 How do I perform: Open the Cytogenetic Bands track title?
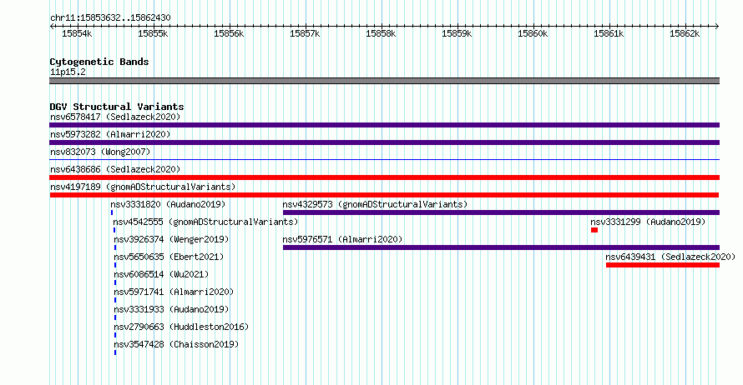(99, 62)
